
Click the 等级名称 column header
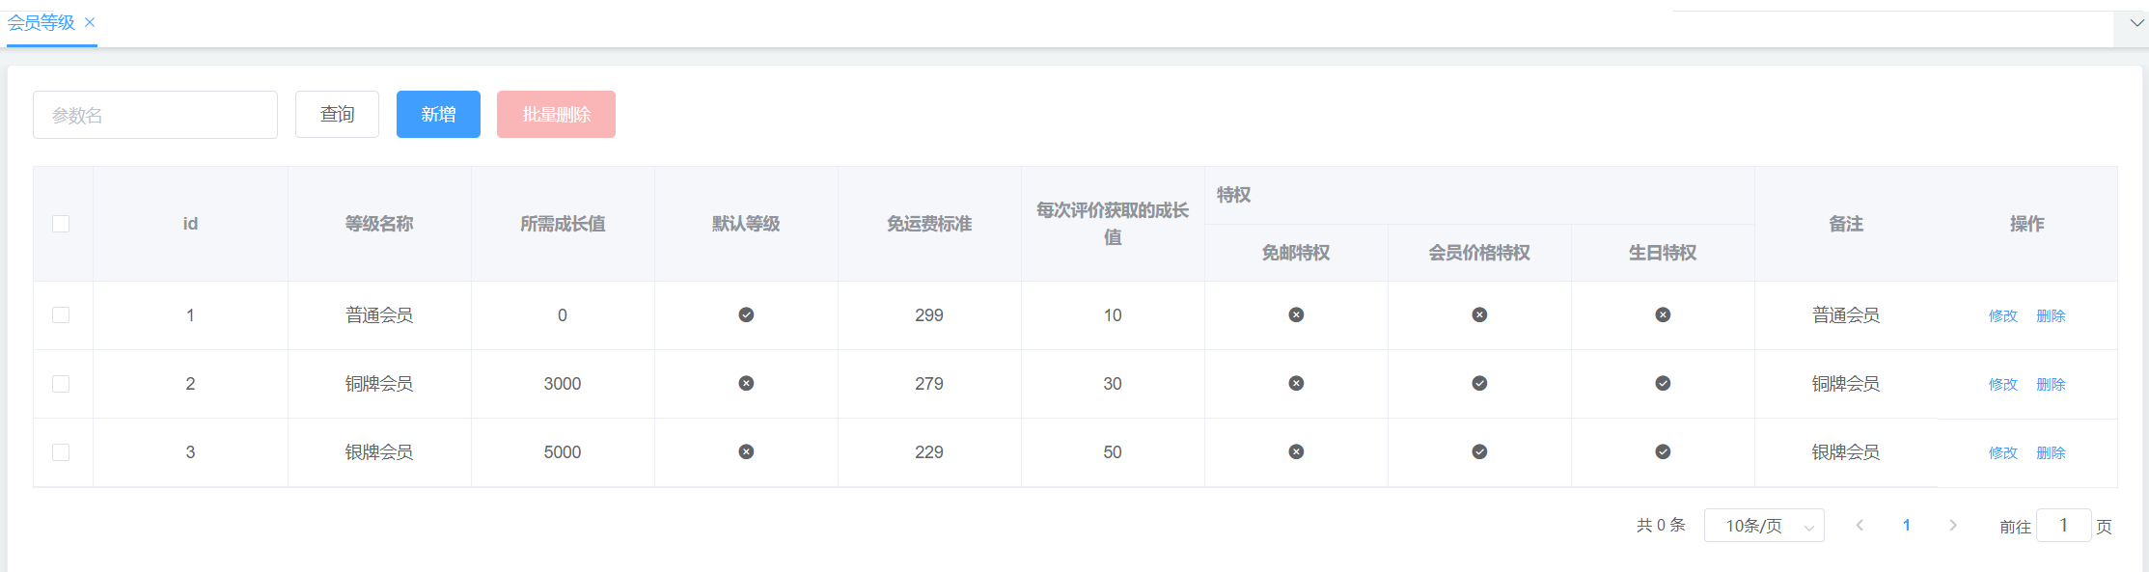click(379, 224)
